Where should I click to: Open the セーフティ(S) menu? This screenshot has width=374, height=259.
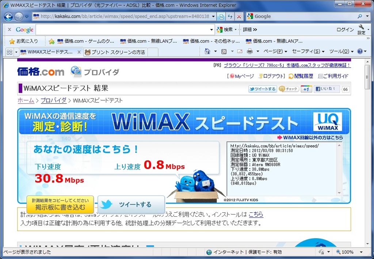[308, 51]
